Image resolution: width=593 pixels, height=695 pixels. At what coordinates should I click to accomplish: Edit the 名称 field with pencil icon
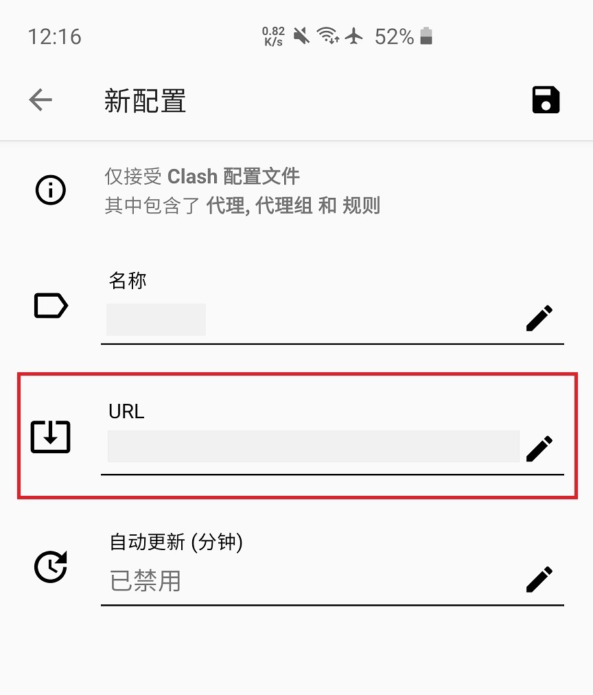(539, 318)
